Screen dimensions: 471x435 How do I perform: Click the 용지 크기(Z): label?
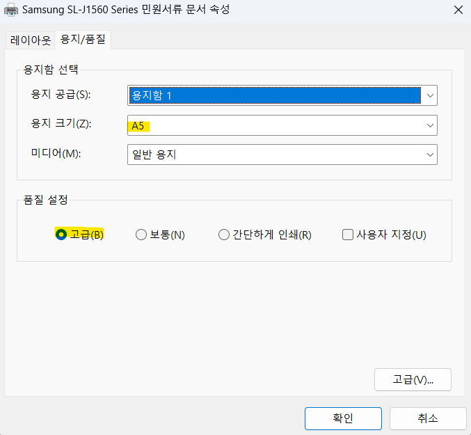[x=61, y=123]
